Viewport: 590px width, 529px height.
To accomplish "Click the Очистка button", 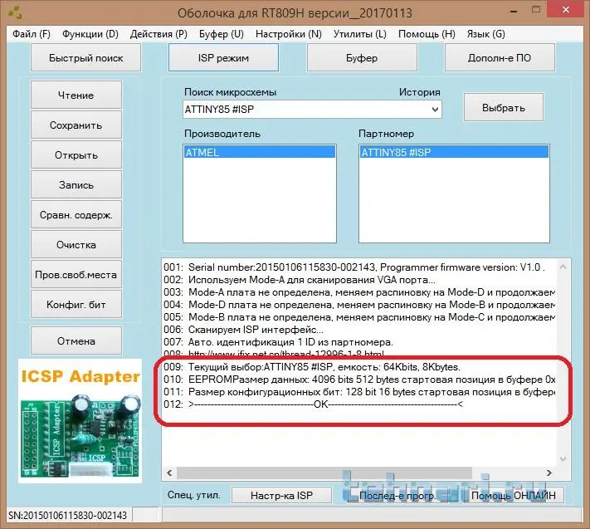I will point(76,245).
